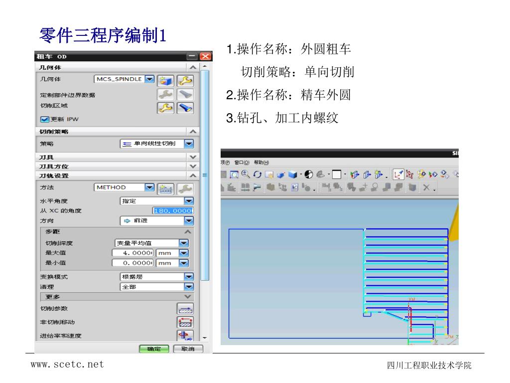Click the scrollbar up arrow in dialog

[205, 66]
